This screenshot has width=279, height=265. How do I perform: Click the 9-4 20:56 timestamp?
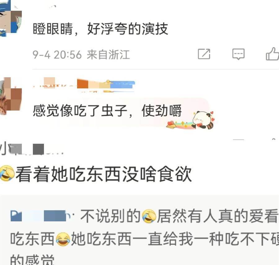coord(57,55)
